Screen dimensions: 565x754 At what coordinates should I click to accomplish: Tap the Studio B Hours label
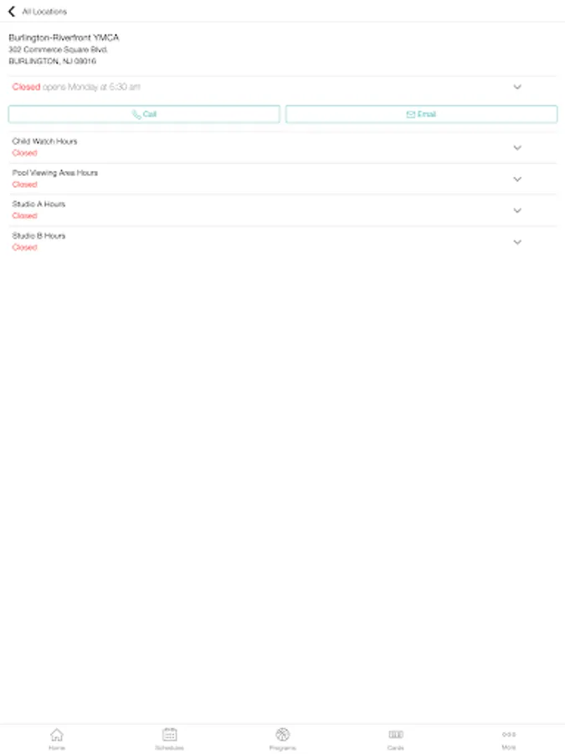[39, 235]
